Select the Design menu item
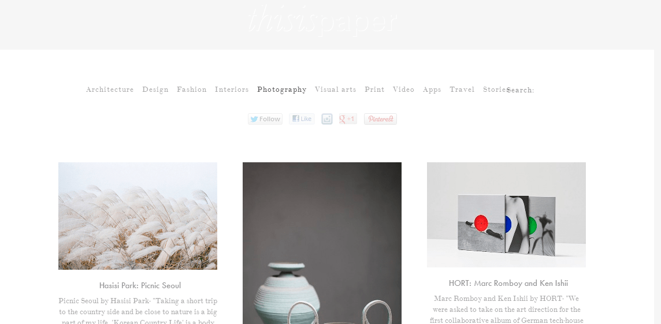661x324 pixels. click(155, 90)
